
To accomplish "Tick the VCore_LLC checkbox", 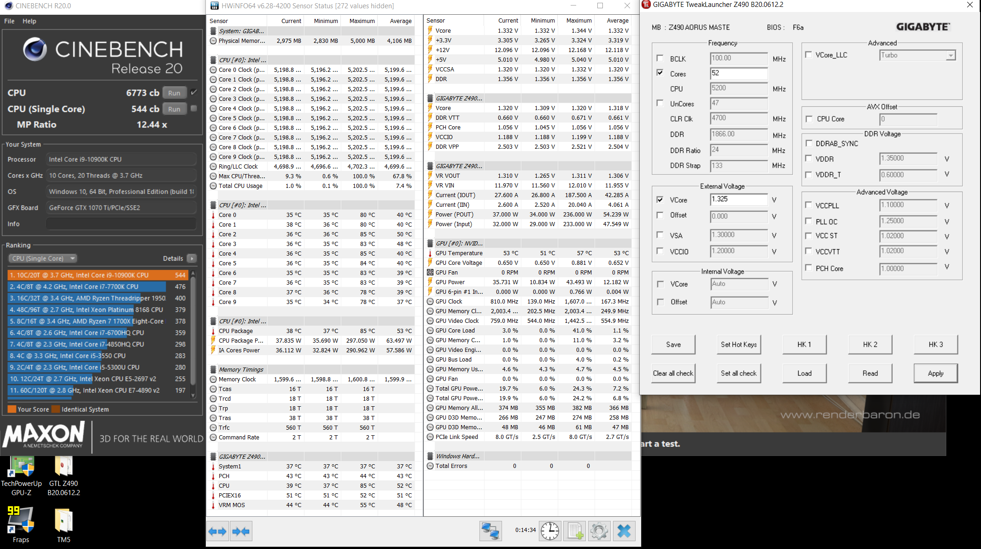I will point(808,55).
